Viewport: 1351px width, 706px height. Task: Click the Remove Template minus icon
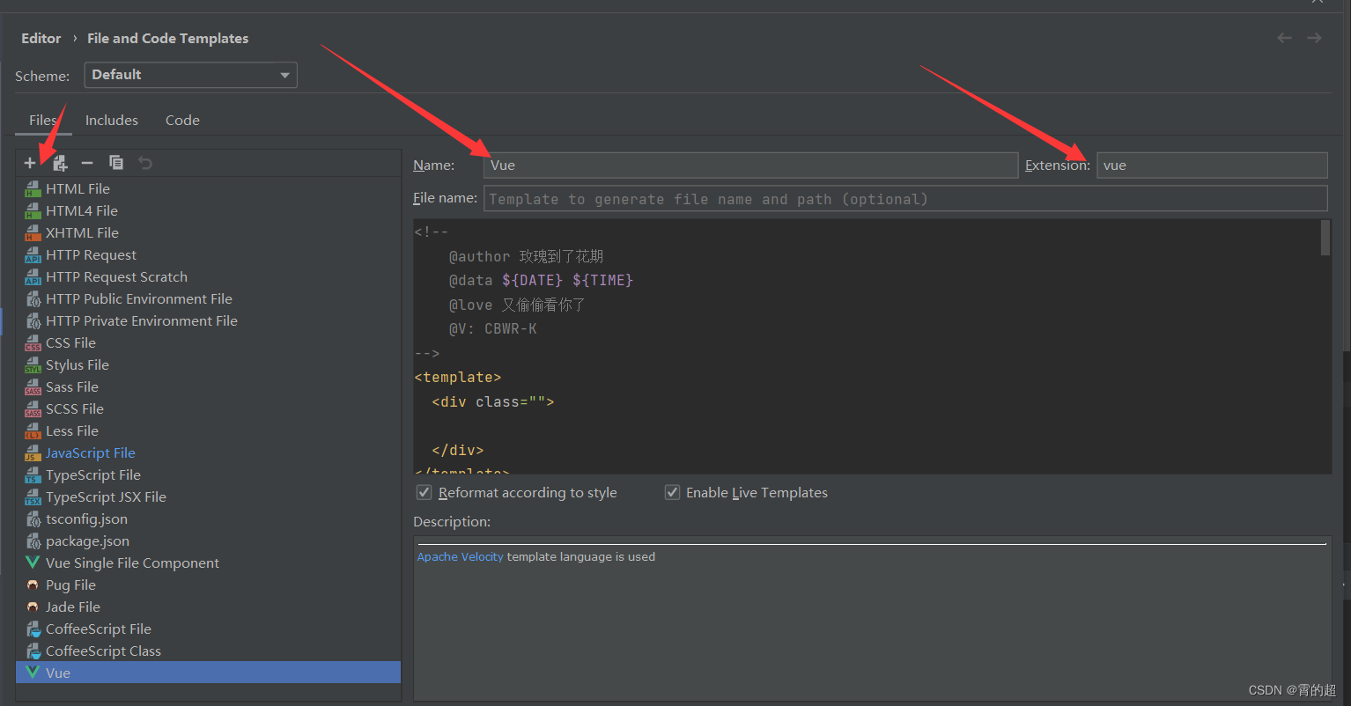pos(87,163)
